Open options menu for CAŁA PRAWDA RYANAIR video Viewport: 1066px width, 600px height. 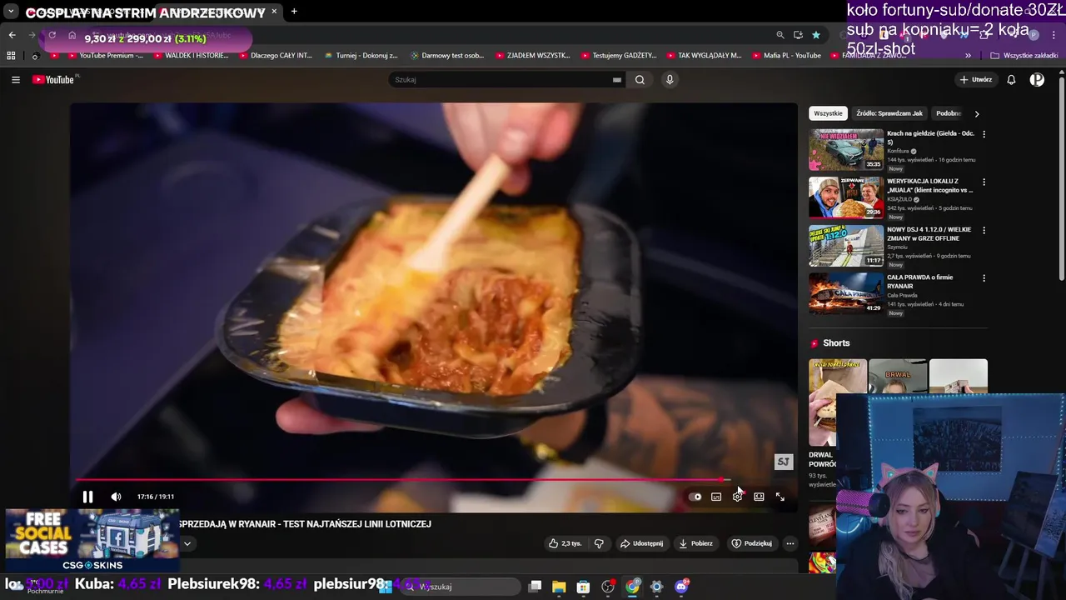[x=984, y=278]
